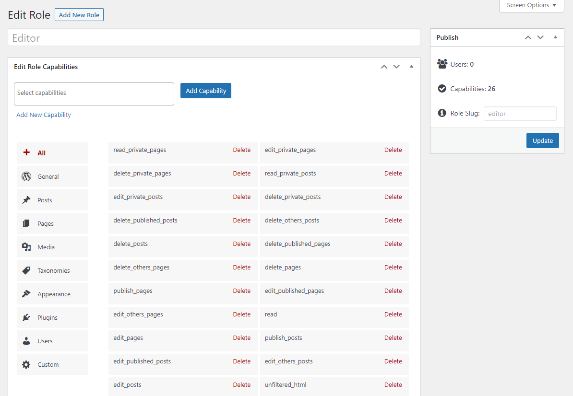Collapse the Publish panel toggle
The width and height of the screenshot is (573, 396).
(555, 37)
